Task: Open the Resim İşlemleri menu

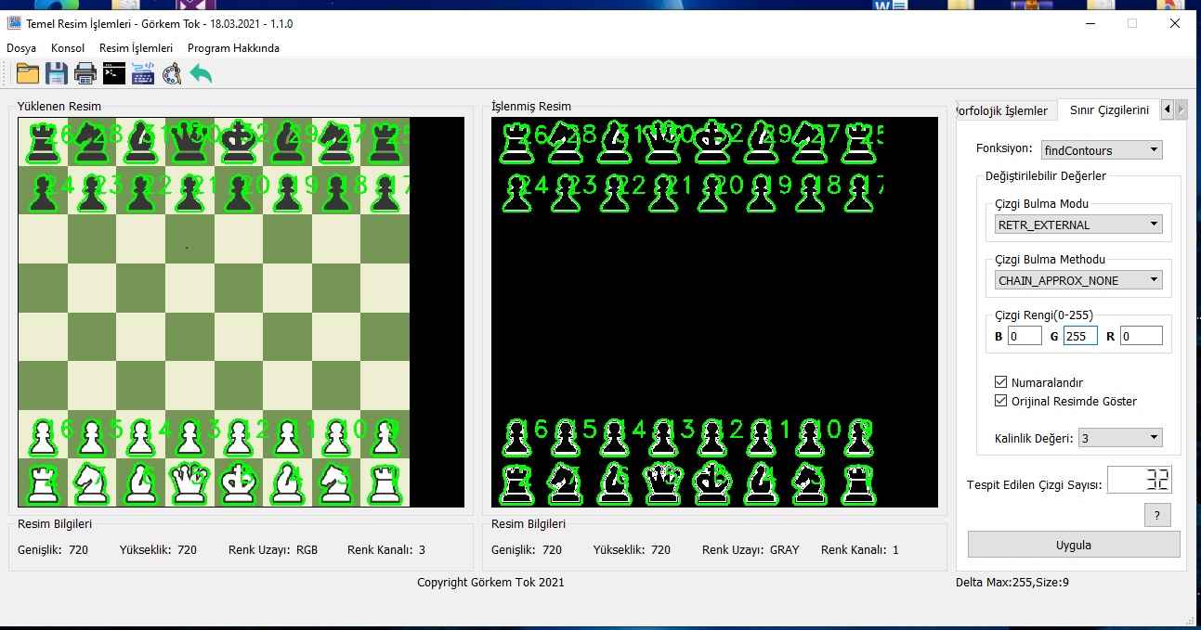Action: click(136, 48)
